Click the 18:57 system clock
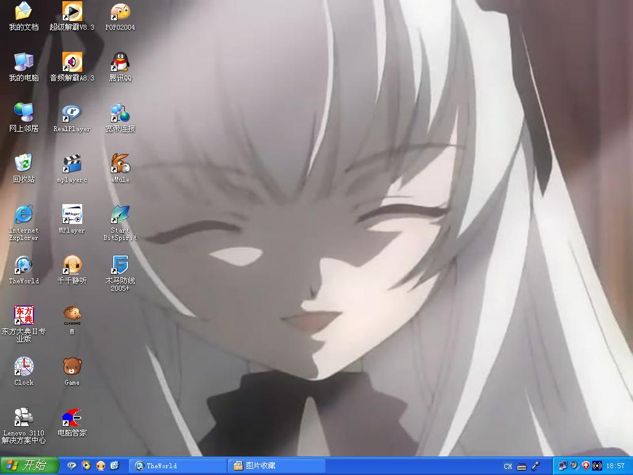Image resolution: width=633 pixels, height=475 pixels. tap(615, 466)
